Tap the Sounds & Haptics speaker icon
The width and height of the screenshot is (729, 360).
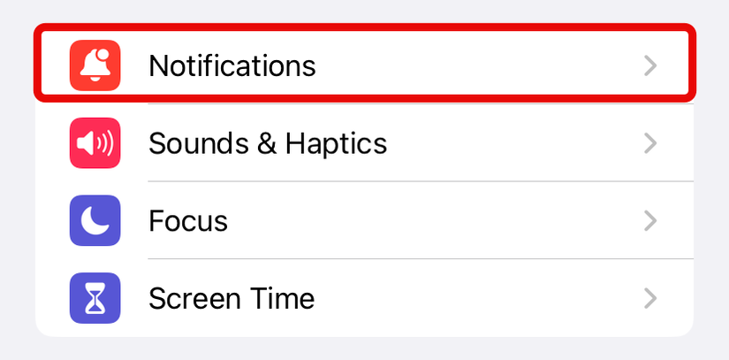tap(95, 143)
